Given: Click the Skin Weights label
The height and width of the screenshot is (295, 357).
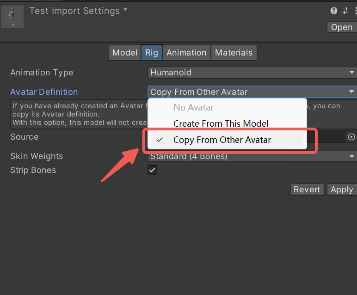Looking at the screenshot, I should tap(37, 156).
